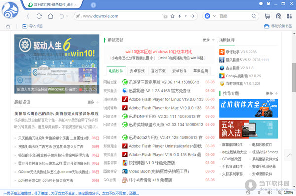296x196 pixels.
Task: Click the search magnifier icon
Action: point(254,16)
